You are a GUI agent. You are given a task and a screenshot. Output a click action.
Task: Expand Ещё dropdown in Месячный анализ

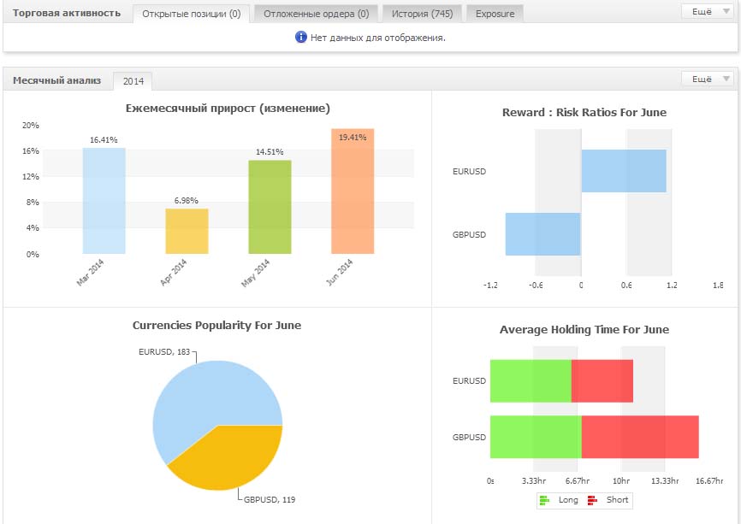pyautogui.click(x=707, y=79)
